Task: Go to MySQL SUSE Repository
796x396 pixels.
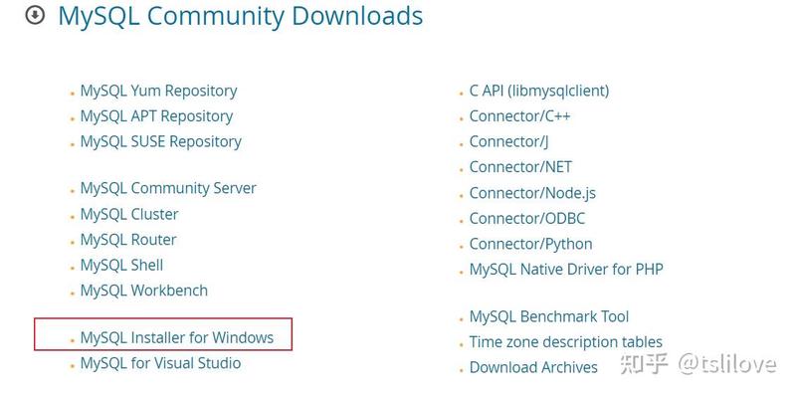Action: pos(161,141)
